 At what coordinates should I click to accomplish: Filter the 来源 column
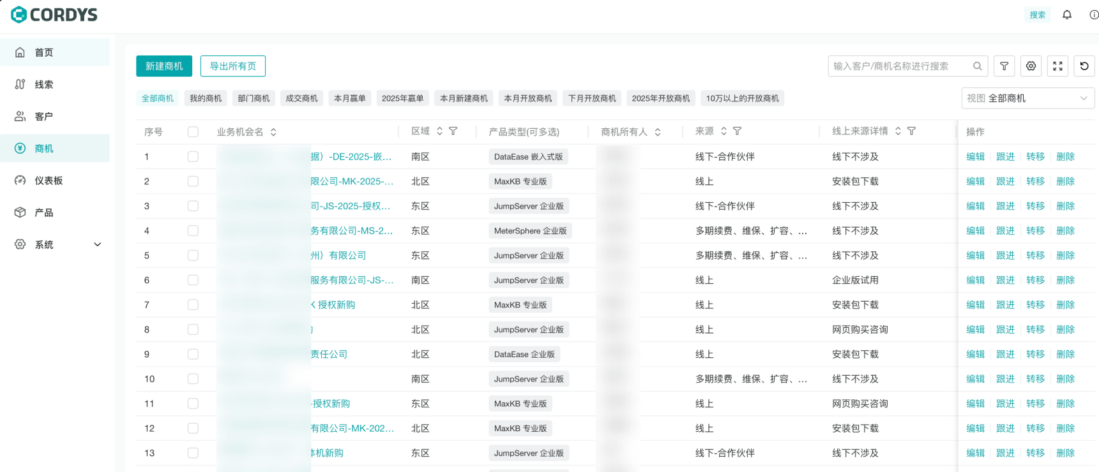pos(737,131)
